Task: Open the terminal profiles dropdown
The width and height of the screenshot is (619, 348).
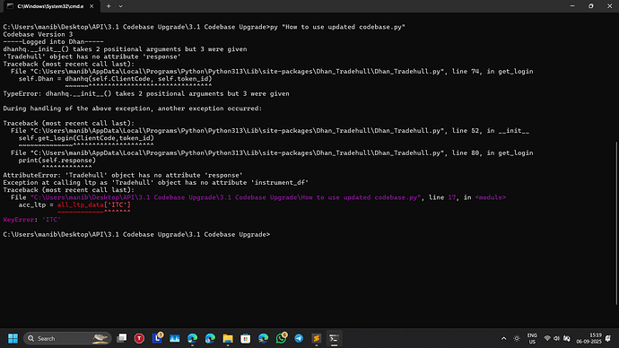Action: click(x=121, y=6)
